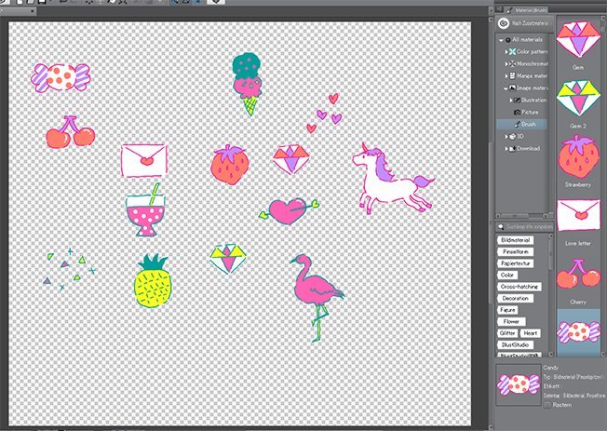Select the Gem brush thumbnail
The image size is (607, 431).
pos(578,39)
